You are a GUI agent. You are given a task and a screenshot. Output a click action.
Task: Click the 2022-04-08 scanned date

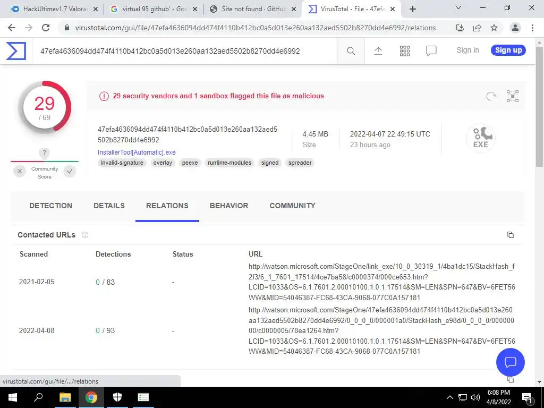pyautogui.click(x=37, y=330)
